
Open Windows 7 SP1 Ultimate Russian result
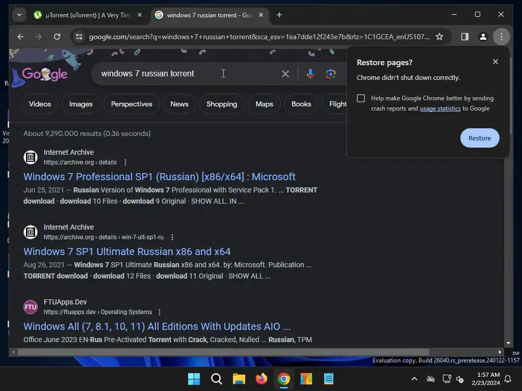coord(127,252)
